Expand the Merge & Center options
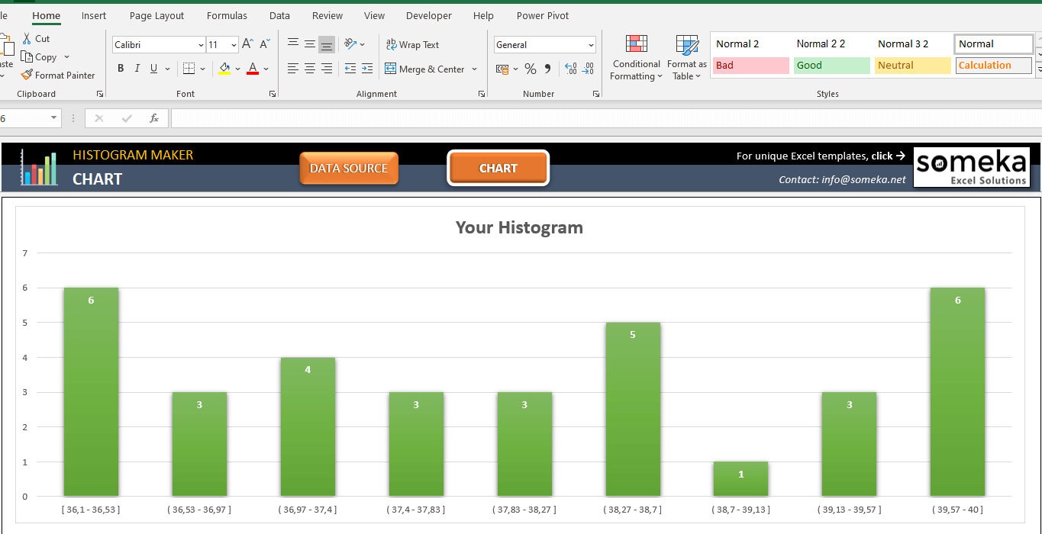Screen dimensions: 1042x534 pyautogui.click(x=474, y=69)
